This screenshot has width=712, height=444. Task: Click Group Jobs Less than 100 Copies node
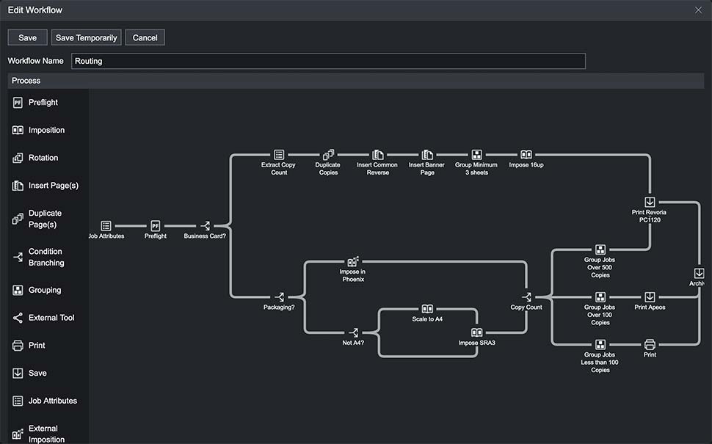[600, 345]
